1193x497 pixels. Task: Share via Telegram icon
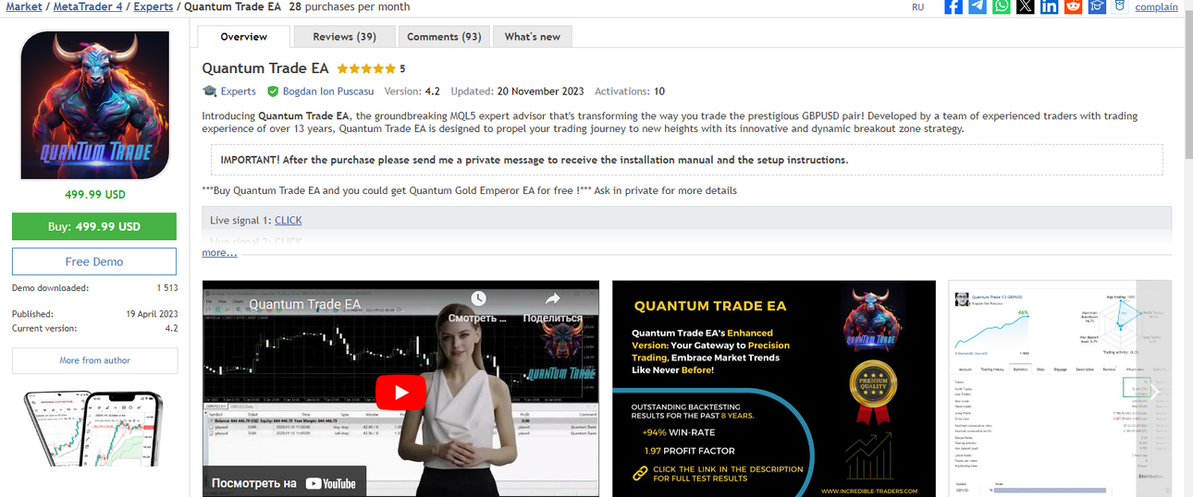978,6
